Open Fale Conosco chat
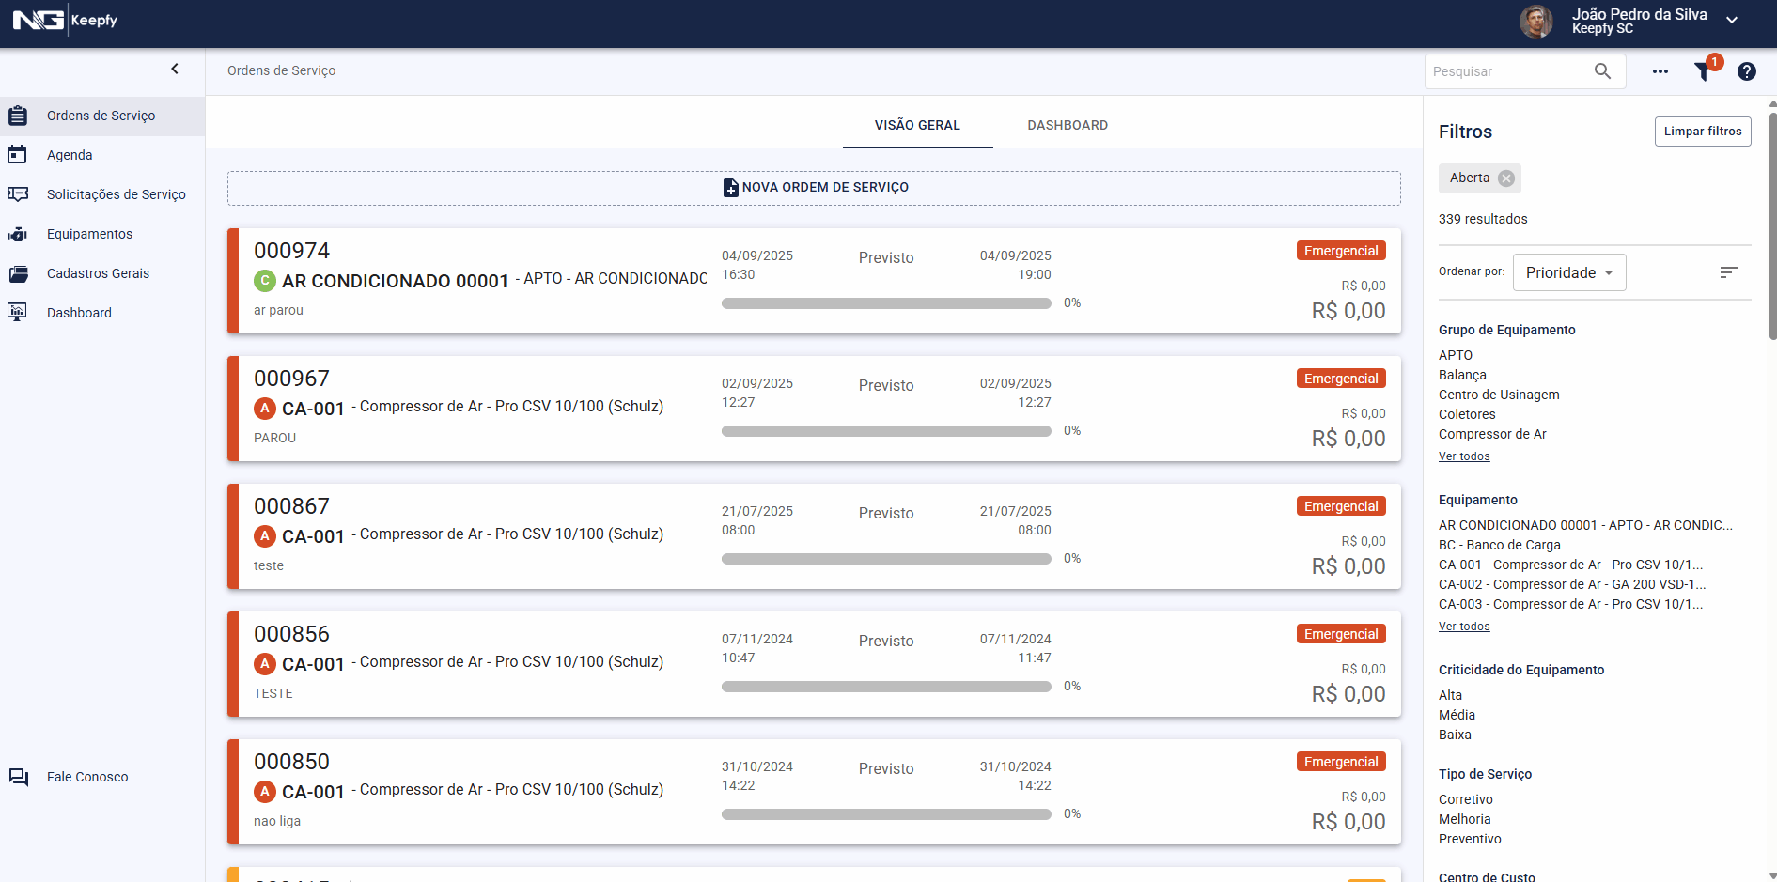 pos(86,777)
